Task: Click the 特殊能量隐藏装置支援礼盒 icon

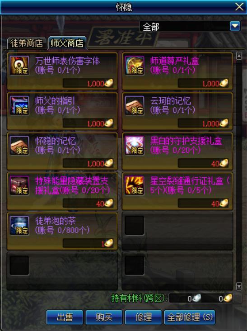Action: tap(19, 185)
